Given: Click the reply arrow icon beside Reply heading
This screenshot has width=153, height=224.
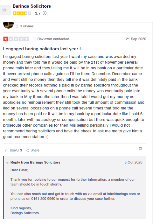Looking at the screenshot, I should pos(7,163).
